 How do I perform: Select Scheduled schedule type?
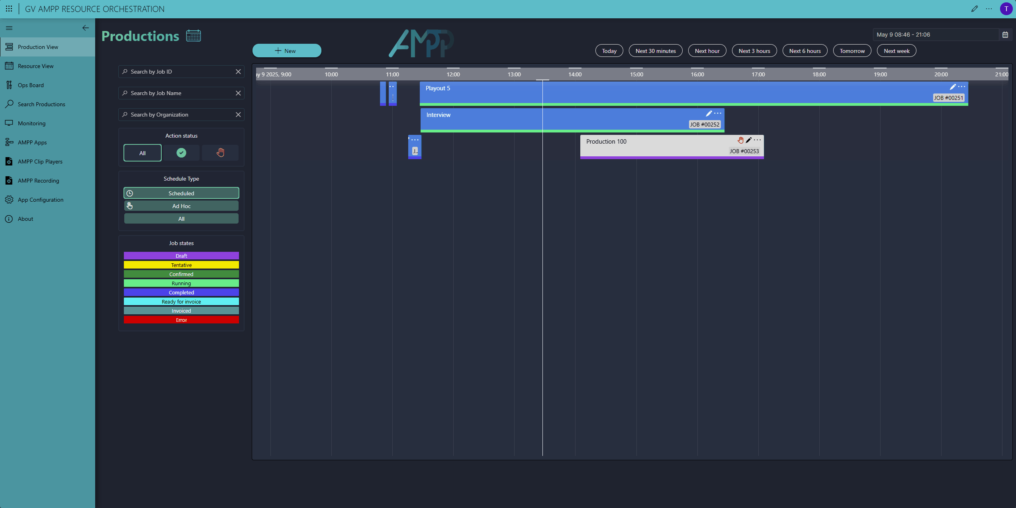181,193
